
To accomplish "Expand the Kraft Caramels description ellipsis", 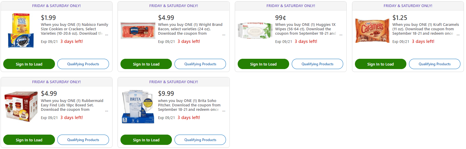I will pyautogui.click(x=458, y=35).
